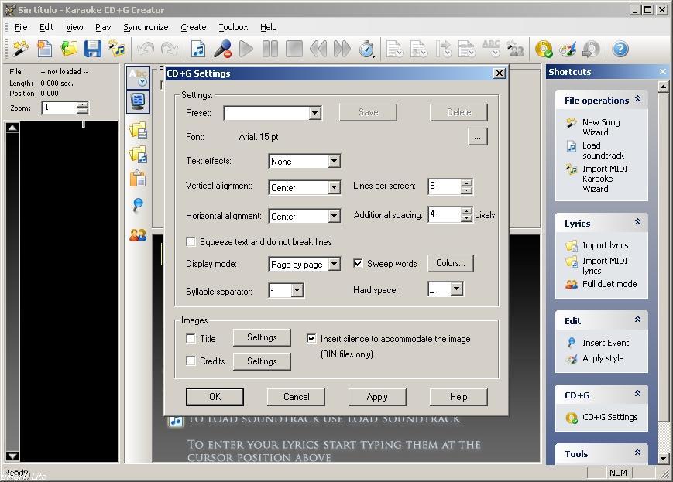The width and height of the screenshot is (673, 482).
Task: Click the duet people icon in sidebar
Action: coord(138,235)
